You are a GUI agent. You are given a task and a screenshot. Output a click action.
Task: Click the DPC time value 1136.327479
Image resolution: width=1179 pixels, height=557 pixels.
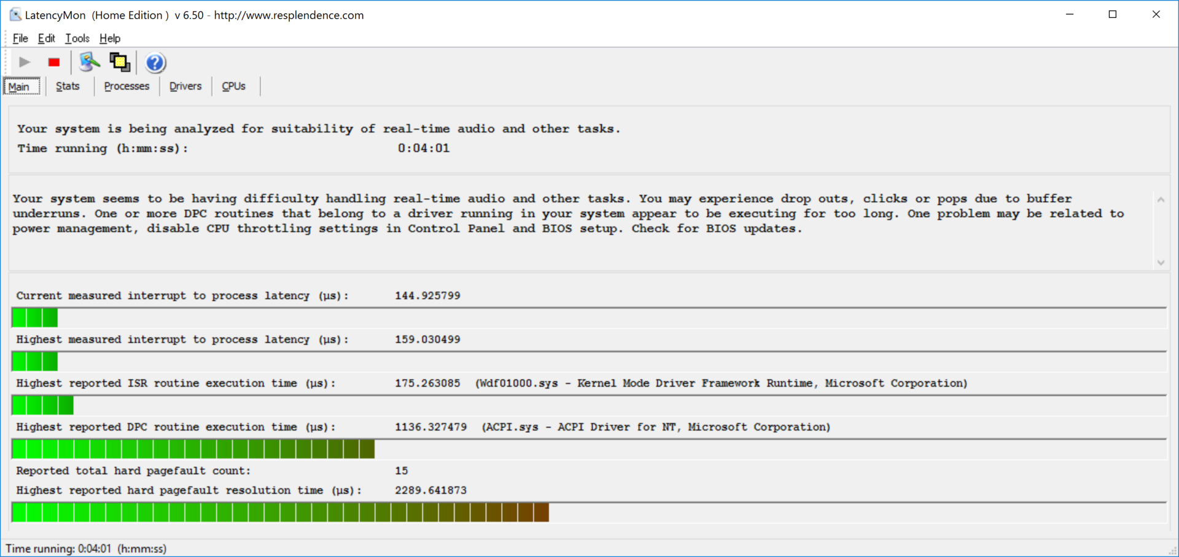click(x=430, y=427)
